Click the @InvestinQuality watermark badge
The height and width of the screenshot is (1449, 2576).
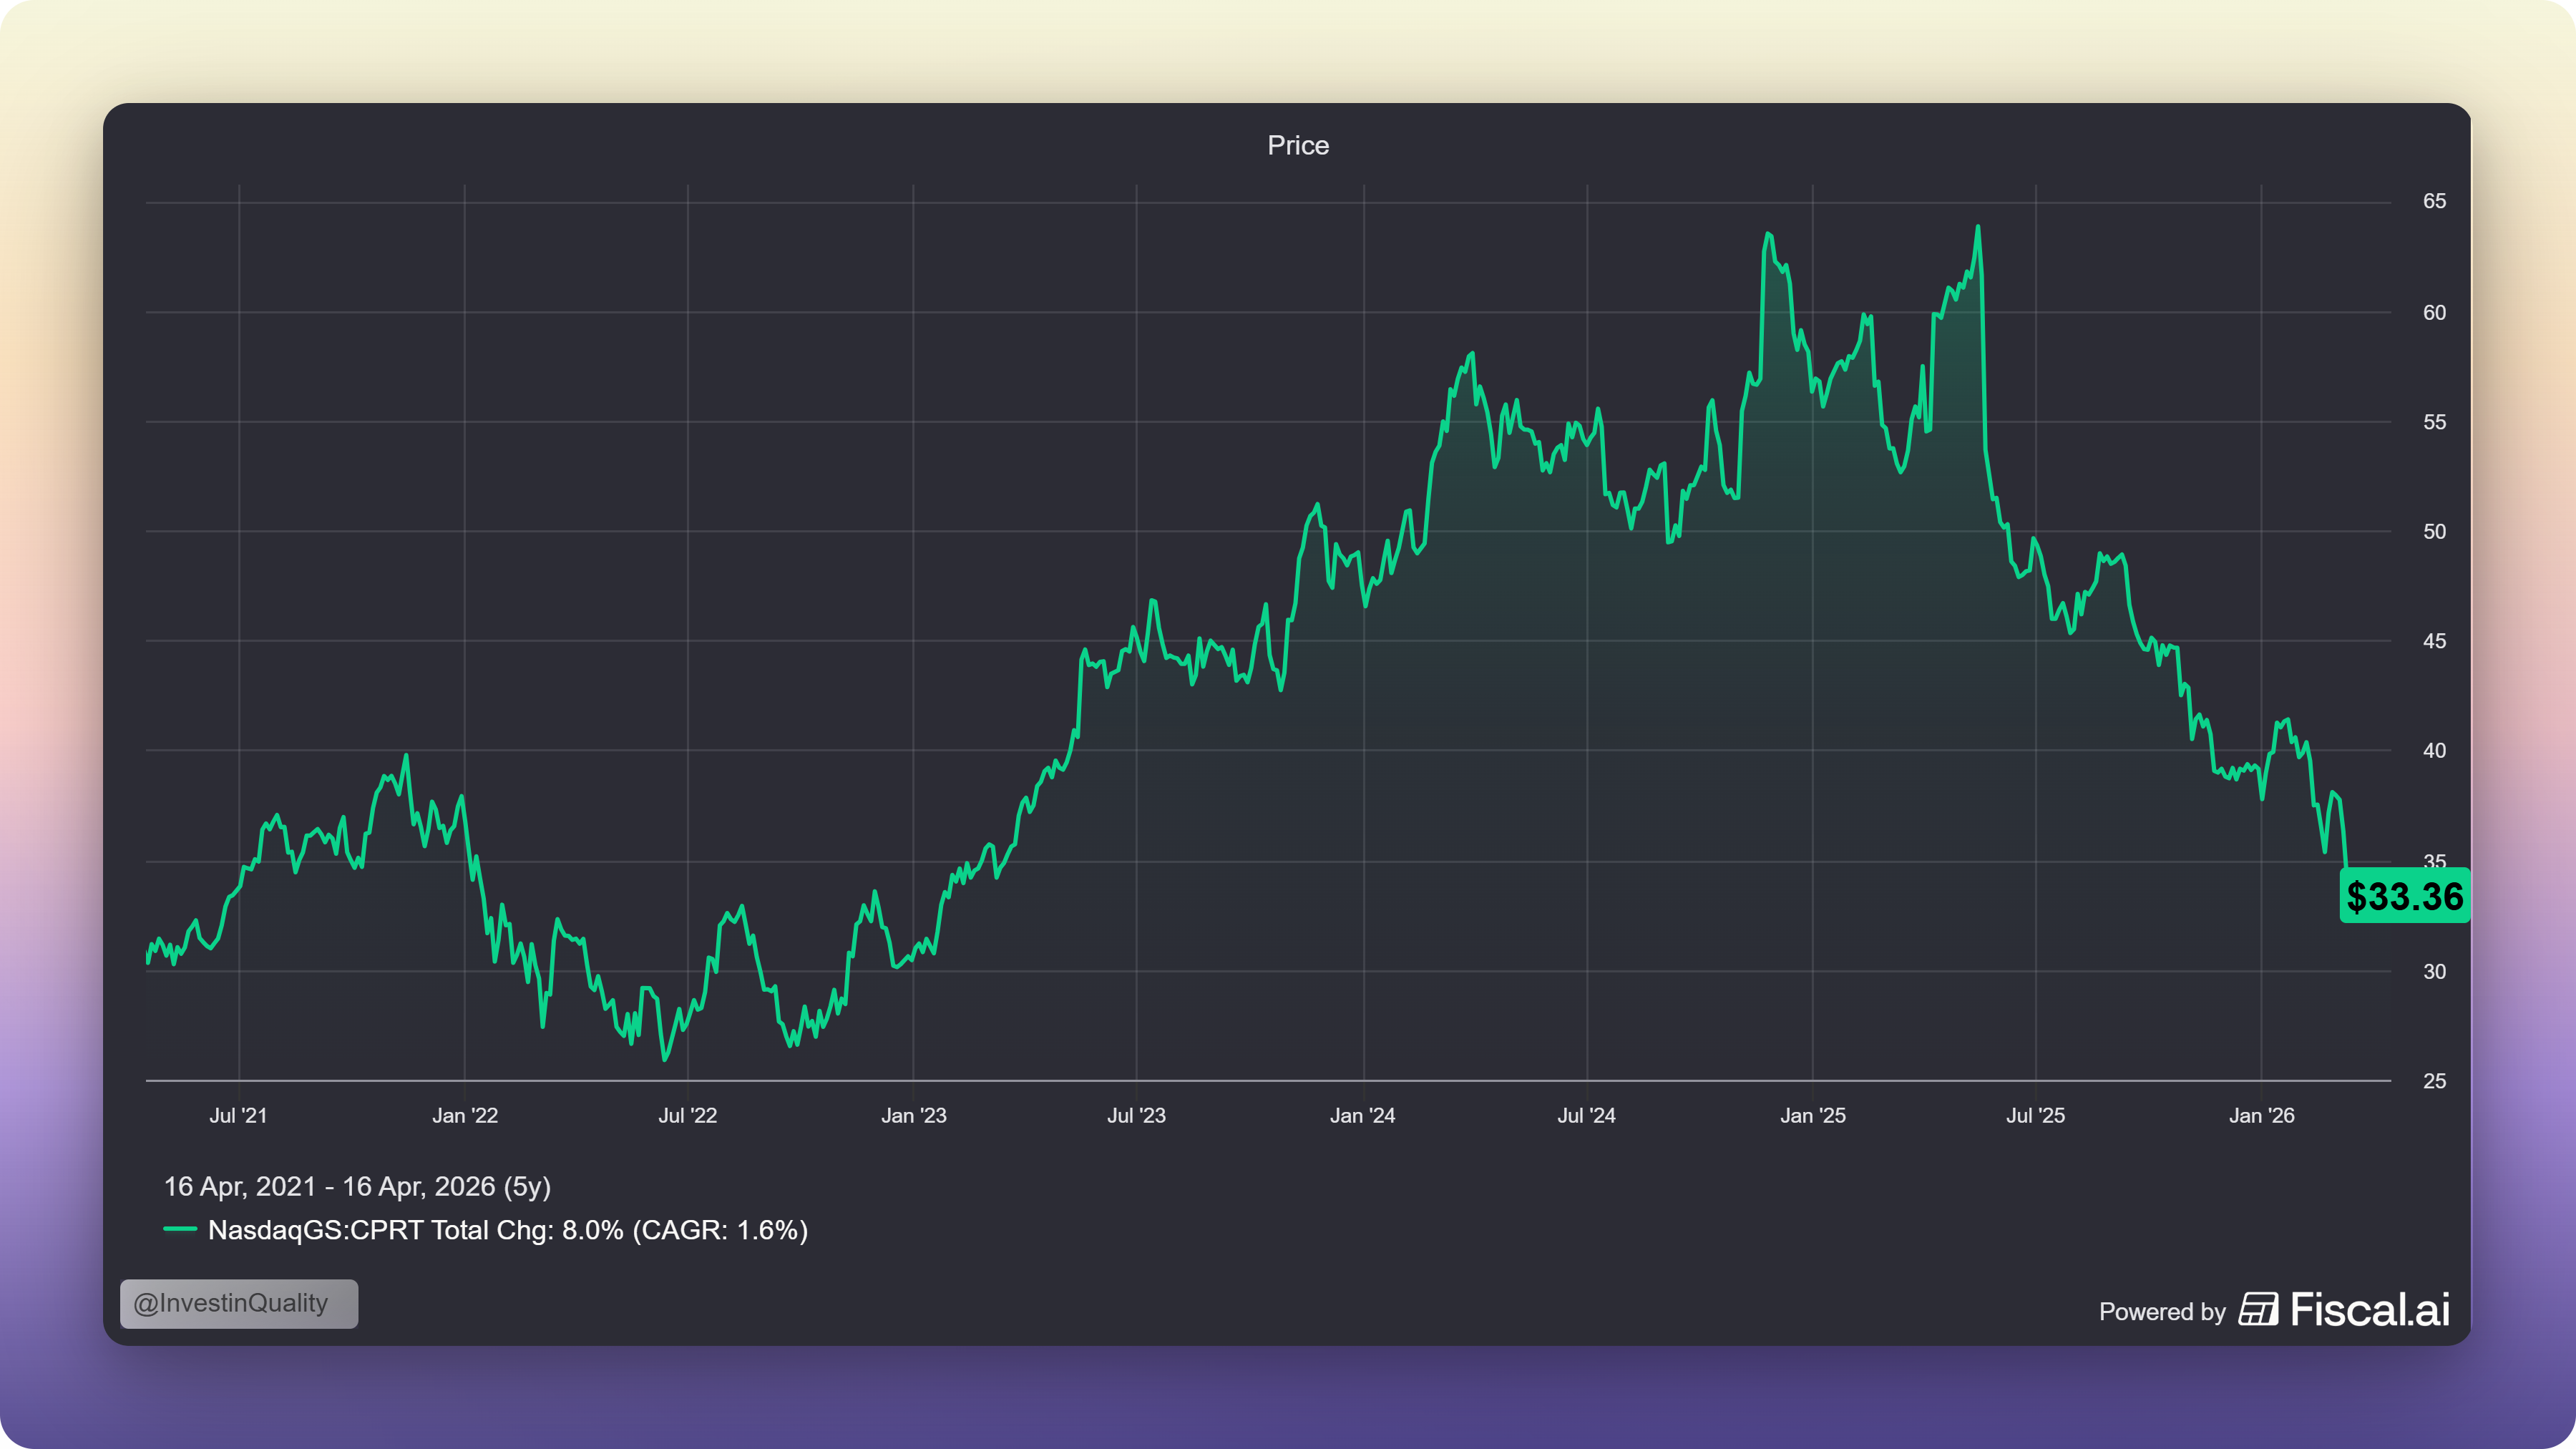(239, 1303)
